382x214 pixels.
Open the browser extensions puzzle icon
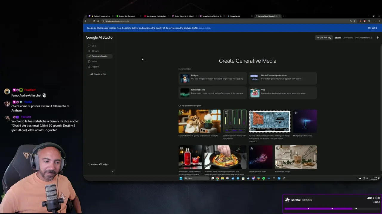(369, 21)
